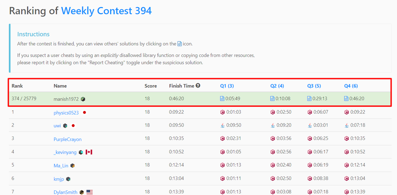Open uwi's Q2 Java solution icon
This screenshot has height=195, width=397.
(273, 125)
